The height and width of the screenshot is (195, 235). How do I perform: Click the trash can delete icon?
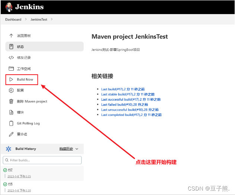(11, 101)
